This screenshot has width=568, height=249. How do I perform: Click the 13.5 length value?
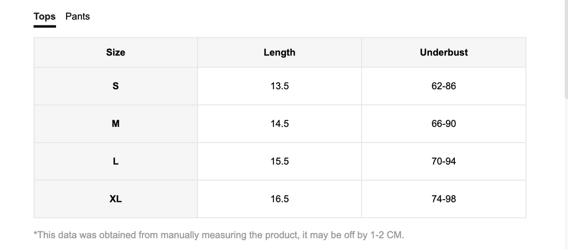[280, 86]
